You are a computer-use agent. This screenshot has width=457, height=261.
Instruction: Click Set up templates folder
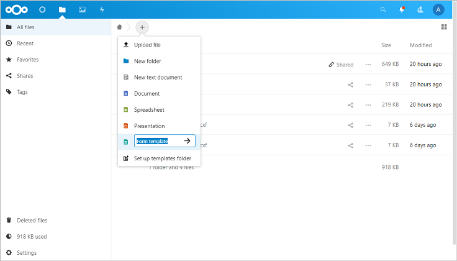pos(162,158)
